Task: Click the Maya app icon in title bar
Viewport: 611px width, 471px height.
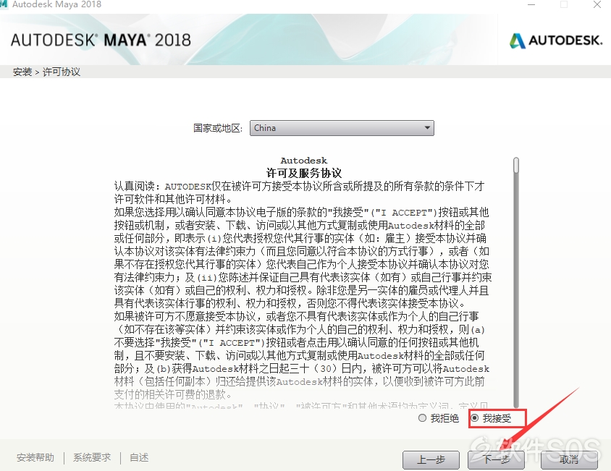Action: click(4, 4)
